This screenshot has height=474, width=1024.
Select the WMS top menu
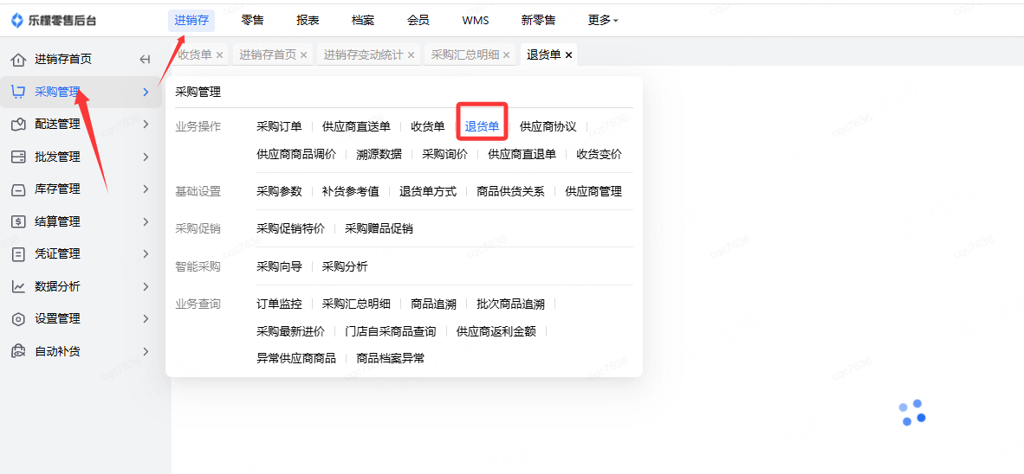pyautogui.click(x=476, y=20)
